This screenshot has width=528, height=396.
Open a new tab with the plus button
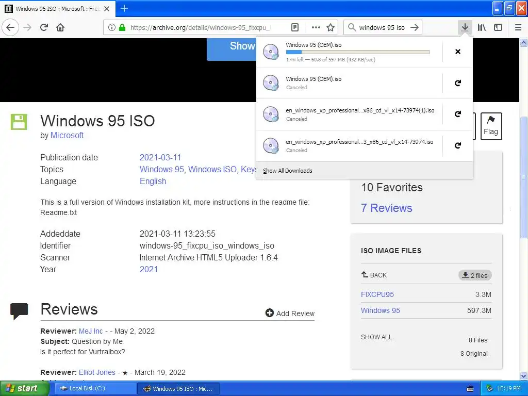tap(124, 8)
